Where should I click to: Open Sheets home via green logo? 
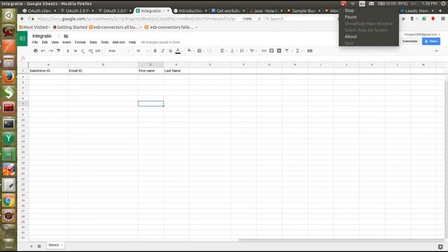tap(22, 38)
